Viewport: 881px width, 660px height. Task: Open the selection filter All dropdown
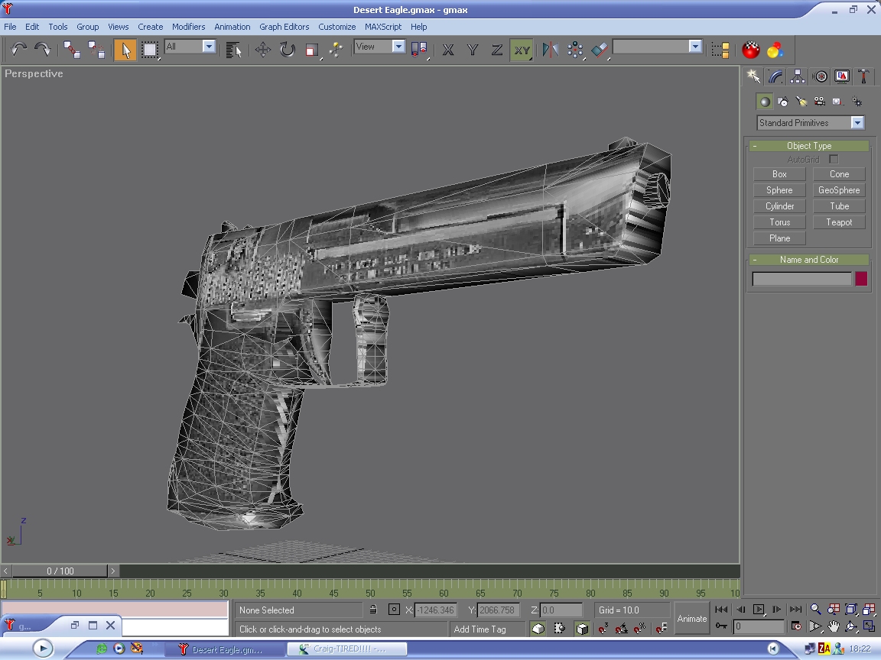click(x=209, y=47)
